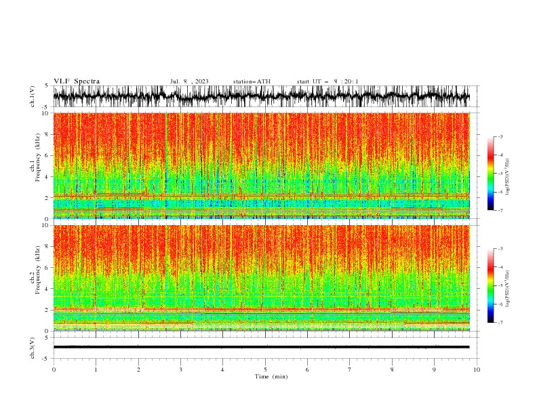Click the "-7" tick on ch.1 colorbar
Image resolution: width=537 pixels, height=415 pixels.
500,211
